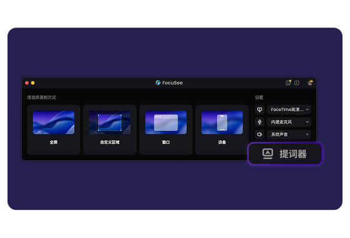Toggle the microphone icon

[x=259, y=122]
